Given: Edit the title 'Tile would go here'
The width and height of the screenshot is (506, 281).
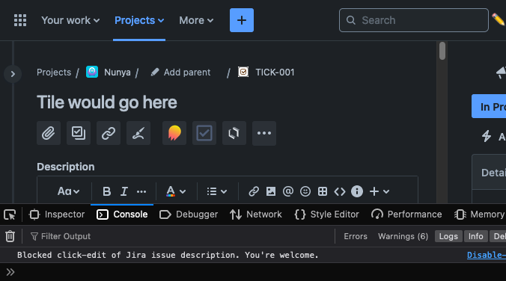Looking at the screenshot, I should [107, 102].
